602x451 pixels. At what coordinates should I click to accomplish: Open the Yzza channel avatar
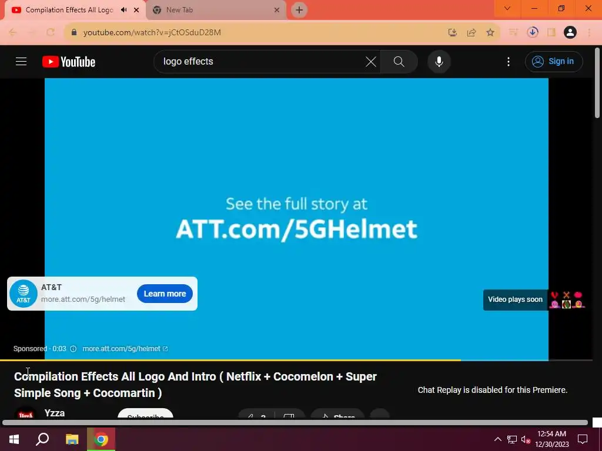pyautogui.click(x=25, y=414)
